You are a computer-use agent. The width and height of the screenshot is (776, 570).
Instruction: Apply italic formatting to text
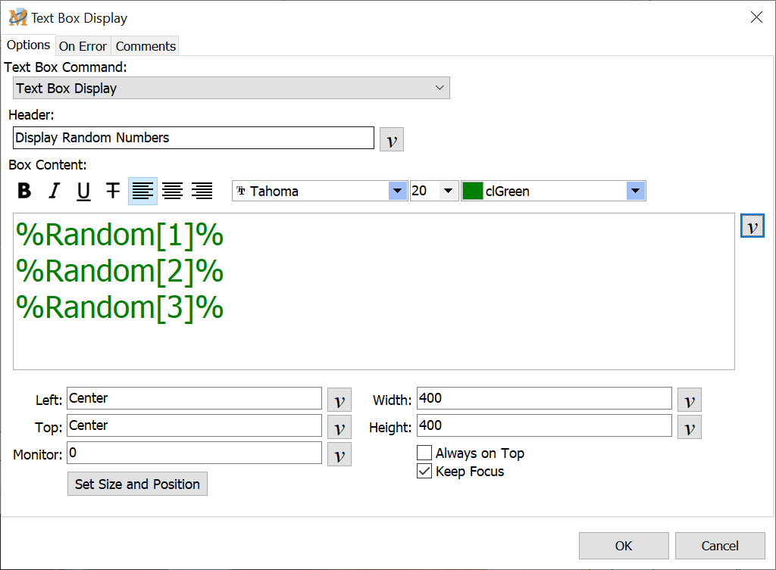click(54, 191)
